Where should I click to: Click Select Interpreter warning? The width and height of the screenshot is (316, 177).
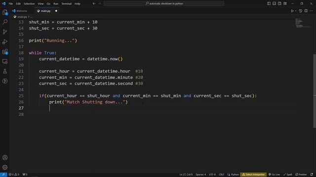pos(253,175)
